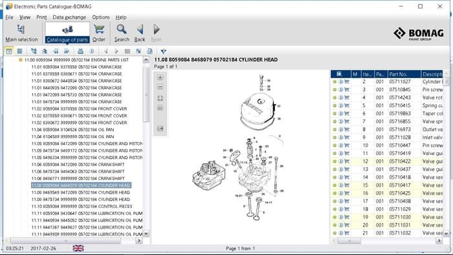Click the cylinder head exploded diagram
The image size is (453, 255).
click(x=239, y=147)
